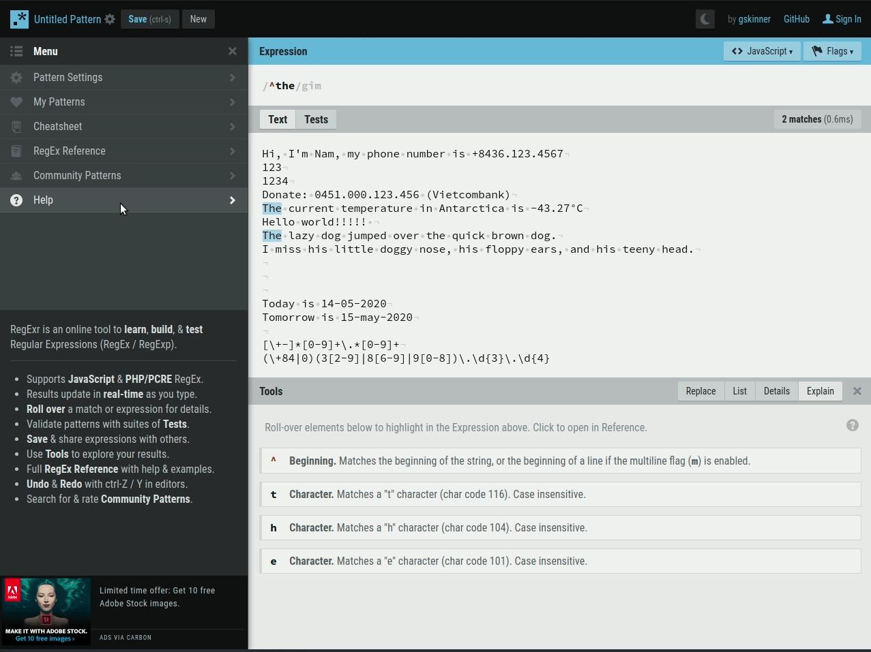Screen dimensions: 871x652
Task: Click the Help question mark icon in Tools
Action: click(852, 425)
